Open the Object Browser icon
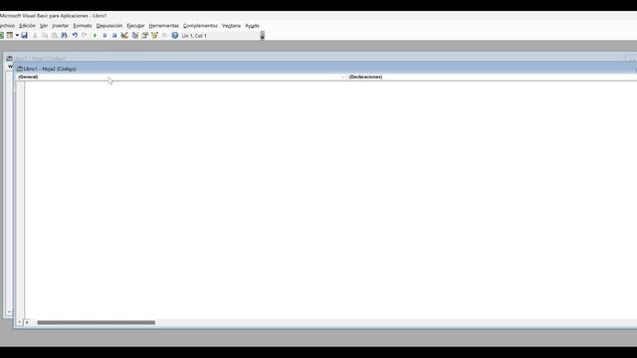 click(x=154, y=36)
